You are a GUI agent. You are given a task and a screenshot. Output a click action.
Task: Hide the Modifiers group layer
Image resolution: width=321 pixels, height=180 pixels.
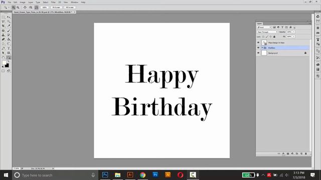(258, 48)
